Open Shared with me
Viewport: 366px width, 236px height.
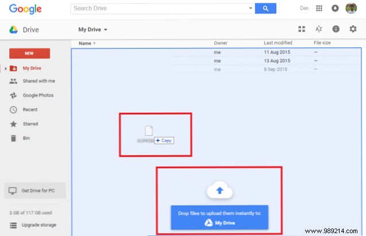click(x=38, y=81)
